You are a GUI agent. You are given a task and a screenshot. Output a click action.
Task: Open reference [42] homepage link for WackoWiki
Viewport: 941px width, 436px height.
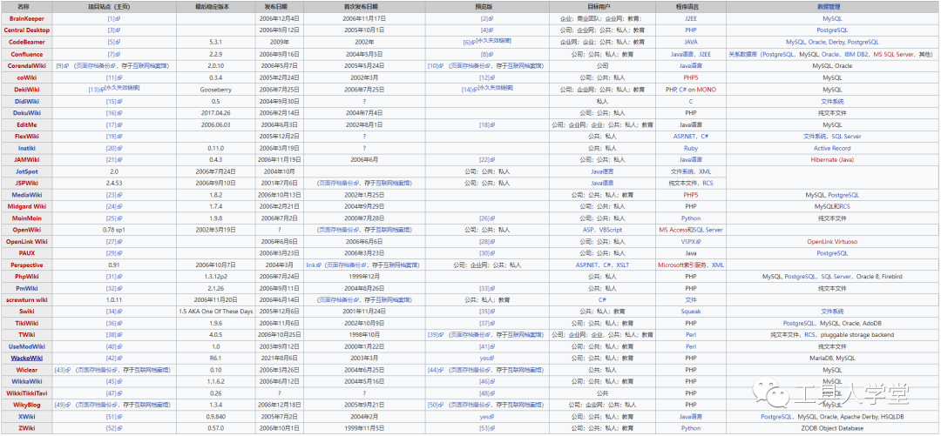(114, 358)
